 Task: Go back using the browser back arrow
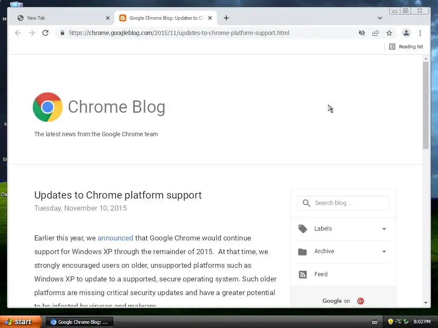(x=18, y=33)
